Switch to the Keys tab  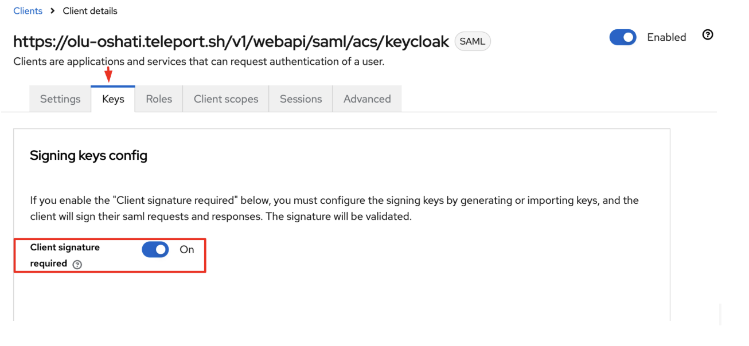coord(113,99)
